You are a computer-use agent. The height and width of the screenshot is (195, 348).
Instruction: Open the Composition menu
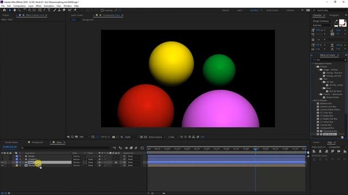coord(20,6)
